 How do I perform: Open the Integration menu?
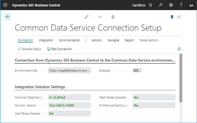pyautogui.click(x=46, y=40)
